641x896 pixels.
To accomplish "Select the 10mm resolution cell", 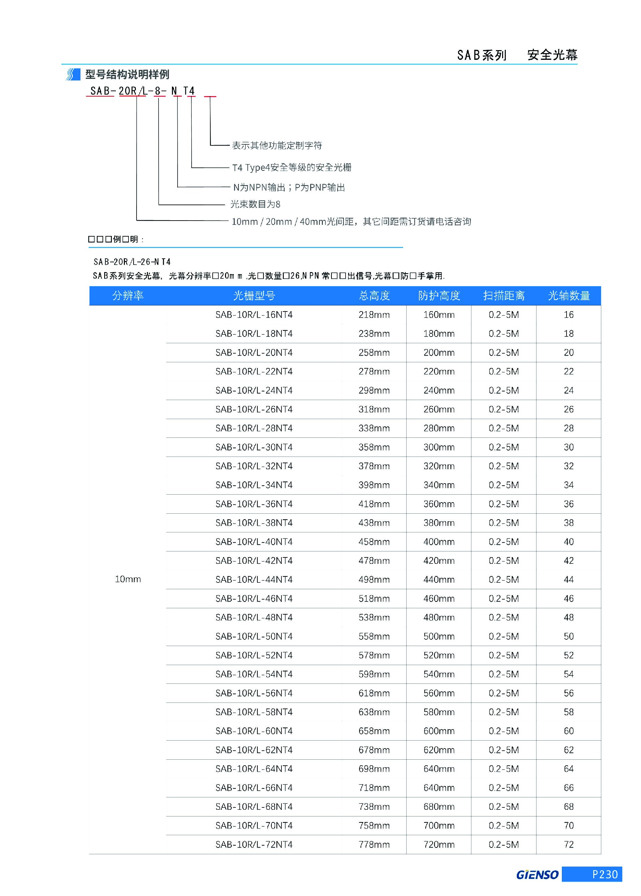I will pyautogui.click(x=128, y=579).
